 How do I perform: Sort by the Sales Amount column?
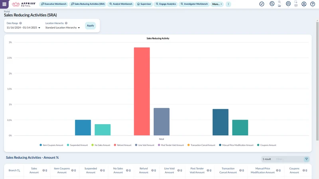coord(46,171)
